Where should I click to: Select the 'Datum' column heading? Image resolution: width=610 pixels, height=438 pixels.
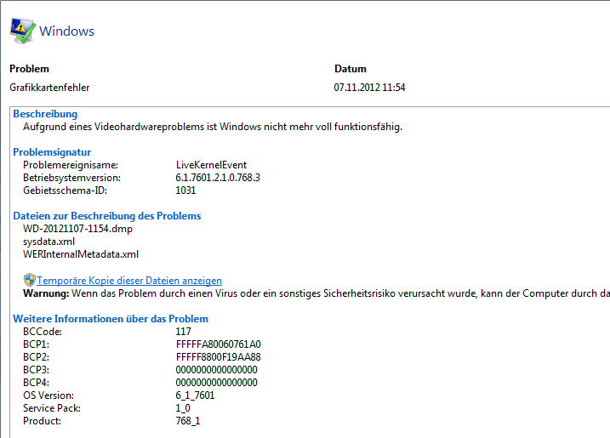pos(351,69)
